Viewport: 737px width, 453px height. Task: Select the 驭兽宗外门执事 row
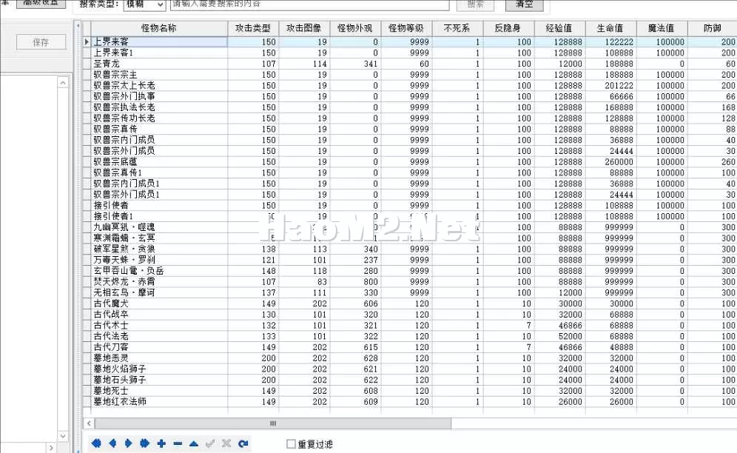tap(410, 96)
